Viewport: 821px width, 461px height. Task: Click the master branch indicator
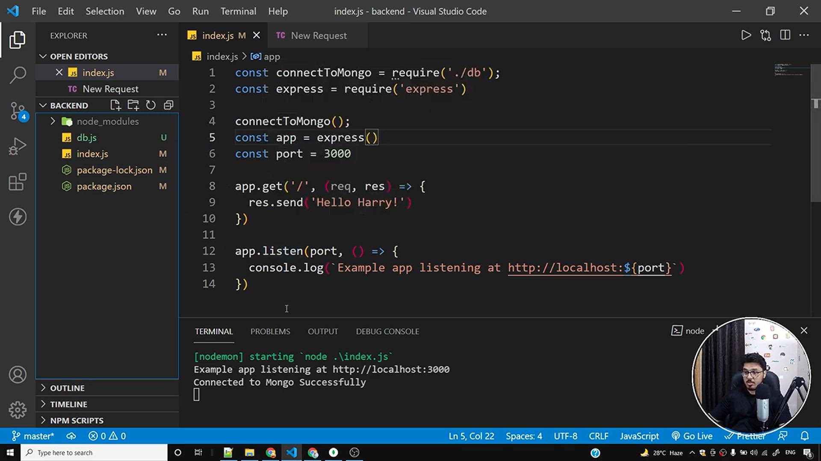click(x=33, y=436)
